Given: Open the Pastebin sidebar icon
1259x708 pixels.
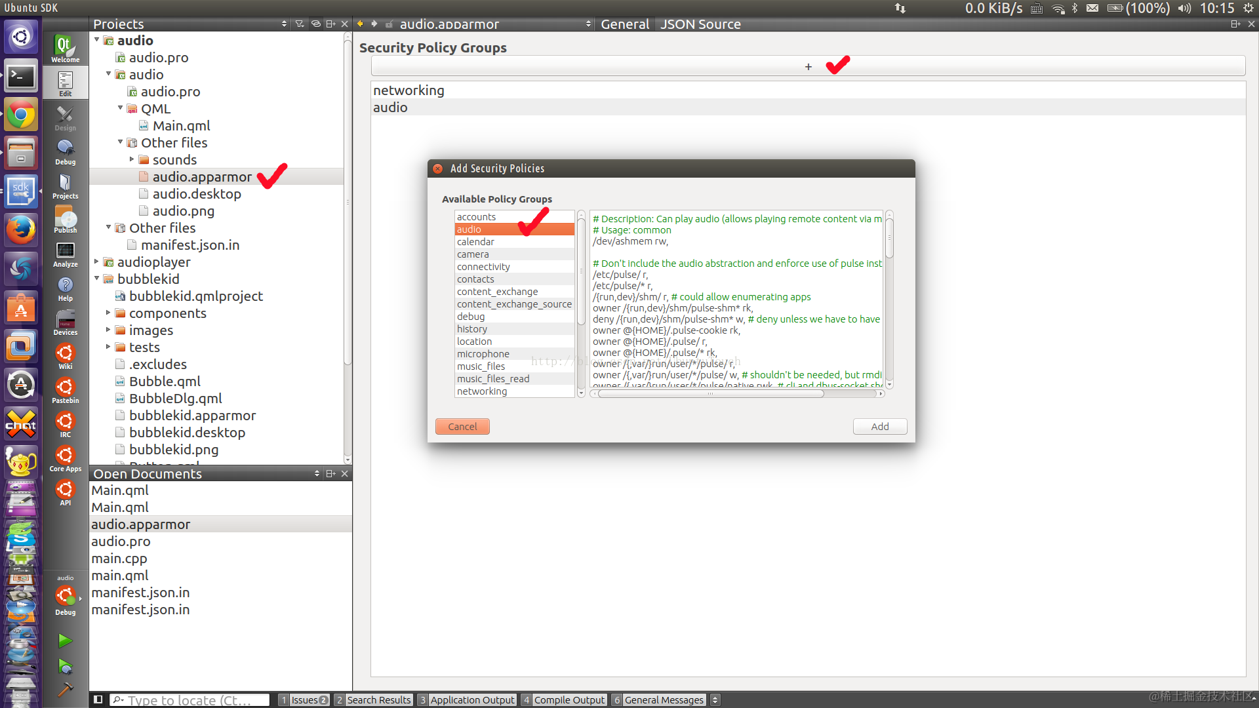Looking at the screenshot, I should click(65, 390).
